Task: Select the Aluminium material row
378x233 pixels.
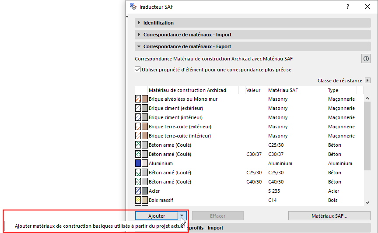Action: pyautogui.click(x=249, y=163)
